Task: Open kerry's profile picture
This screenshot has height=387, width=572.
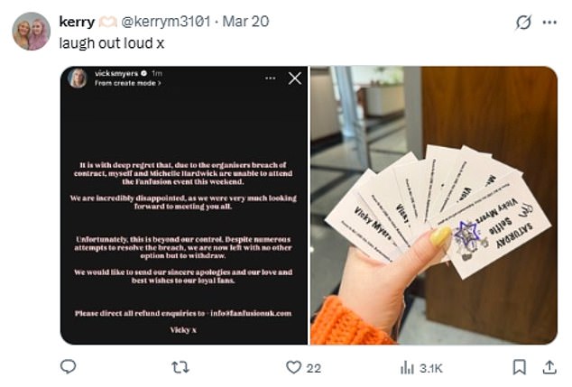Action: tap(32, 32)
